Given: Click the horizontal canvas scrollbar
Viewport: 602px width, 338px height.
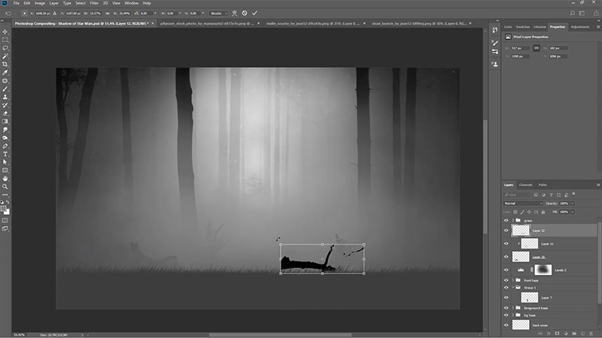Looking at the screenshot, I should click(280, 335).
